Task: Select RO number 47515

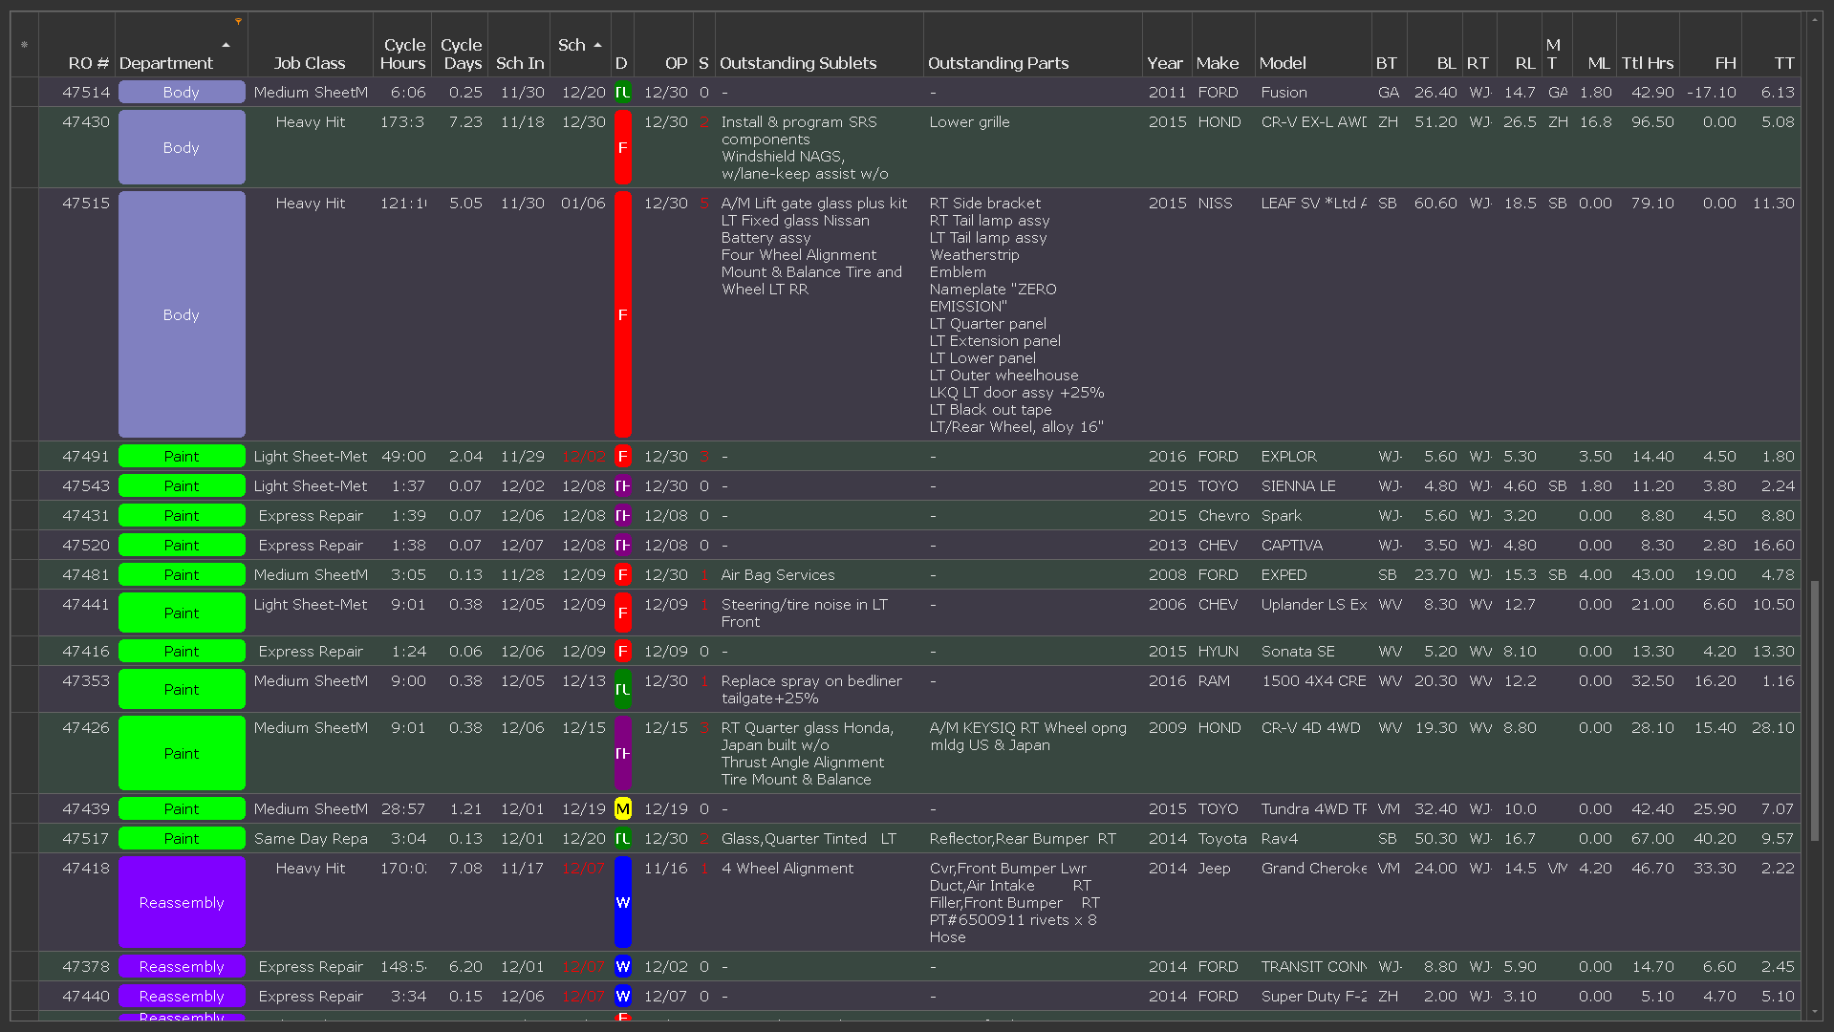Action: [86, 204]
